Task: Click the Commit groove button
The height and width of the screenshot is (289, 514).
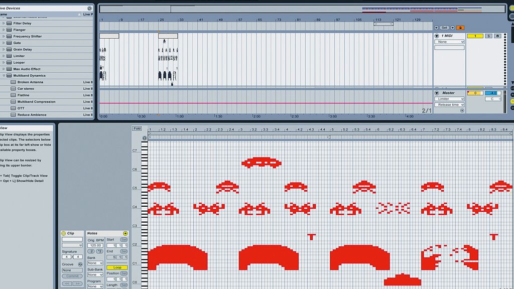Action: [x=72, y=276]
